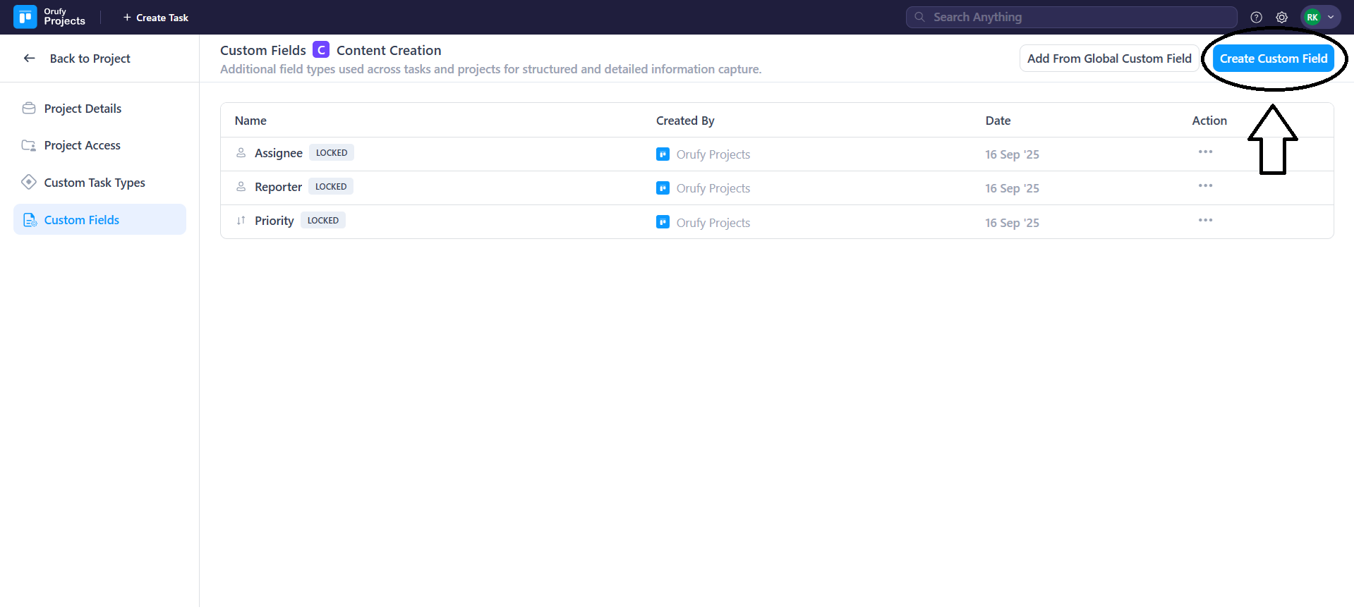Click Add From Global Custom Field

[x=1109, y=59]
